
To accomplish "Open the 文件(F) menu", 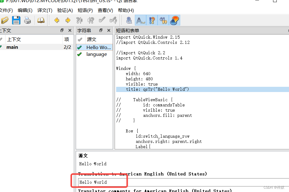I will click(6, 10).
